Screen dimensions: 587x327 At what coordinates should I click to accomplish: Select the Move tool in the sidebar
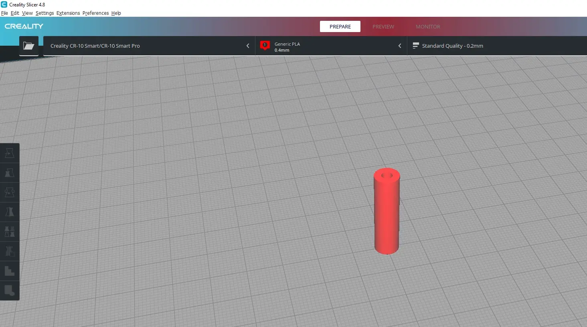[10, 153]
